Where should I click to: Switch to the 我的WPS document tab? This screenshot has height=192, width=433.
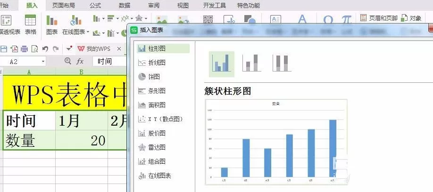point(94,49)
